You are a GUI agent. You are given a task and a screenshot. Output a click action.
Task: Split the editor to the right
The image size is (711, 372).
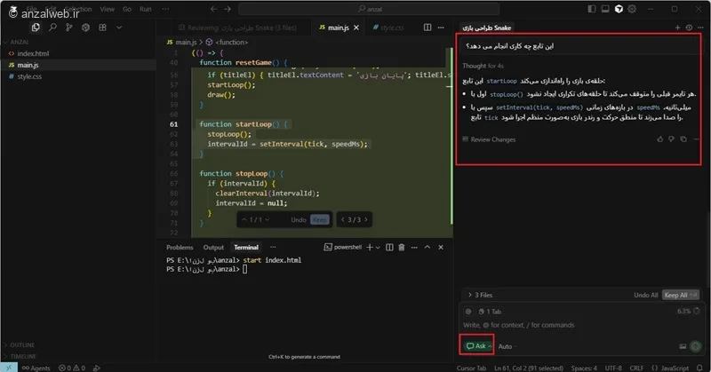click(427, 28)
